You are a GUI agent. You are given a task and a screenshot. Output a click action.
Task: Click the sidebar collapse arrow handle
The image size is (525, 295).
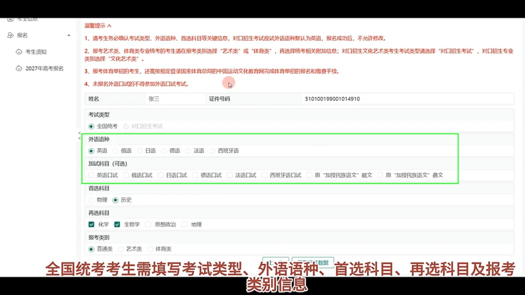click(x=79, y=136)
